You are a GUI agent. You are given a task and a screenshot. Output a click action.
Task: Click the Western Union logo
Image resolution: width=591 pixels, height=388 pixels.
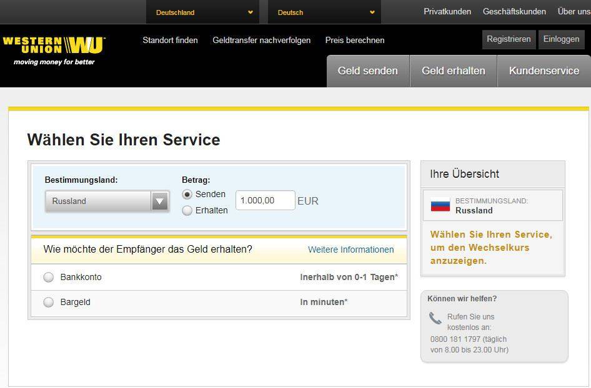54,46
